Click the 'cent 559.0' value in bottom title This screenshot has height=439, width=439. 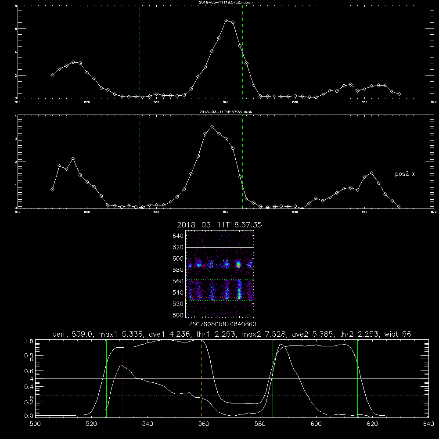tap(72, 334)
